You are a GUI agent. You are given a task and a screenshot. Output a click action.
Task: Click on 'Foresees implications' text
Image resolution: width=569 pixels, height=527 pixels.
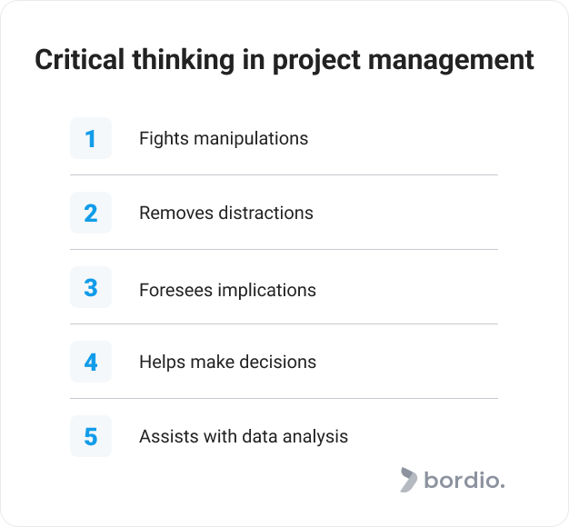[227, 290]
